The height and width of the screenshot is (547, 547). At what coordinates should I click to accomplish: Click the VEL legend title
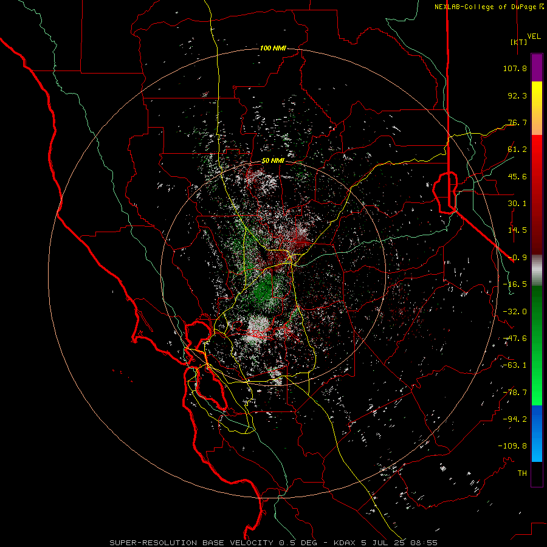coord(534,36)
